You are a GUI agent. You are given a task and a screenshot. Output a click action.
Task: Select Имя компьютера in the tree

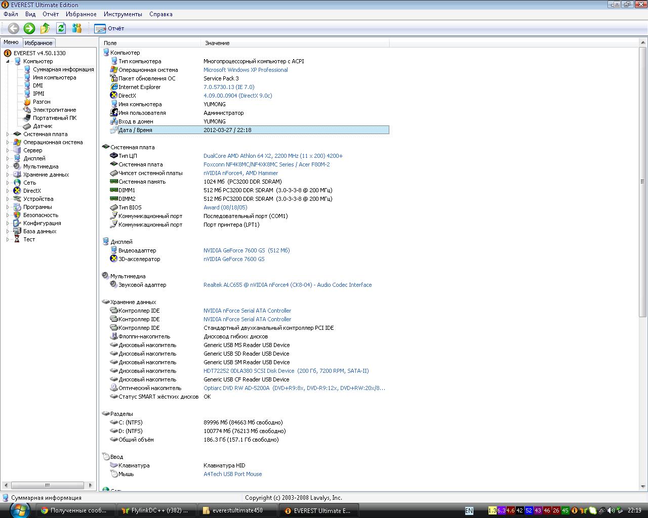point(54,77)
